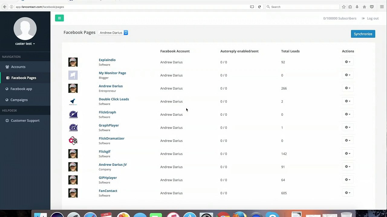This screenshot has width=387, height=217.
Task: Open the actions gear for Andrew Darius page
Action: pyautogui.click(x=348, y=88)
